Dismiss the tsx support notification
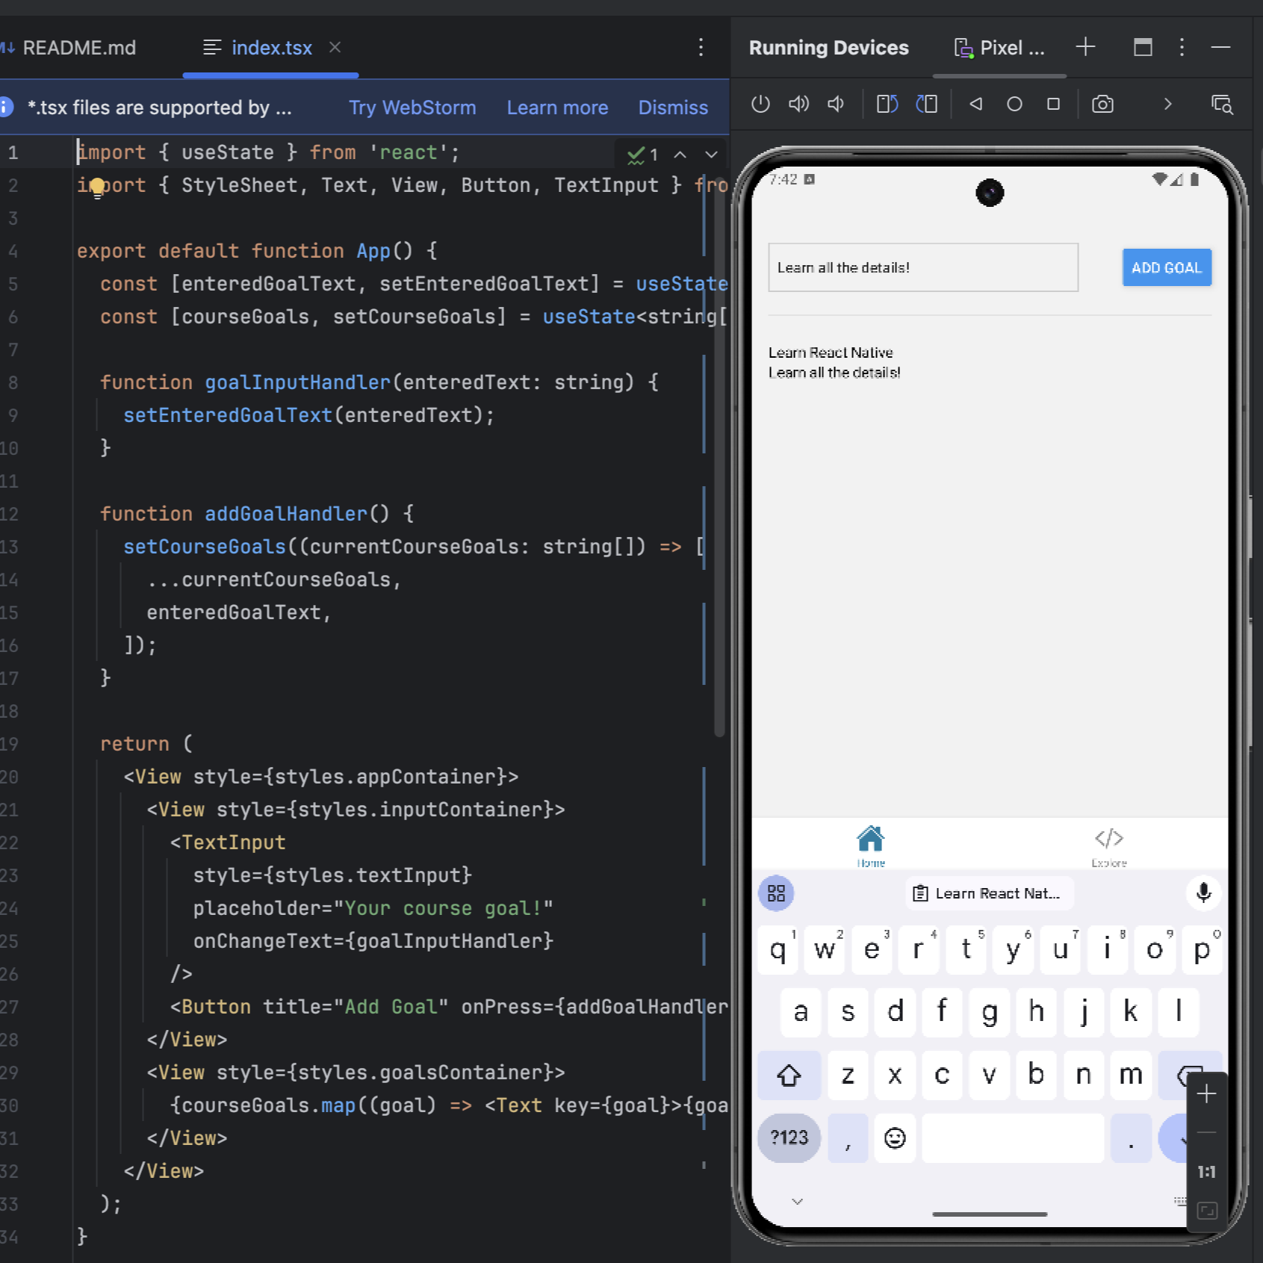Image resolution: width=1263 pixels, height=1263 pixels. pos(673,108)
